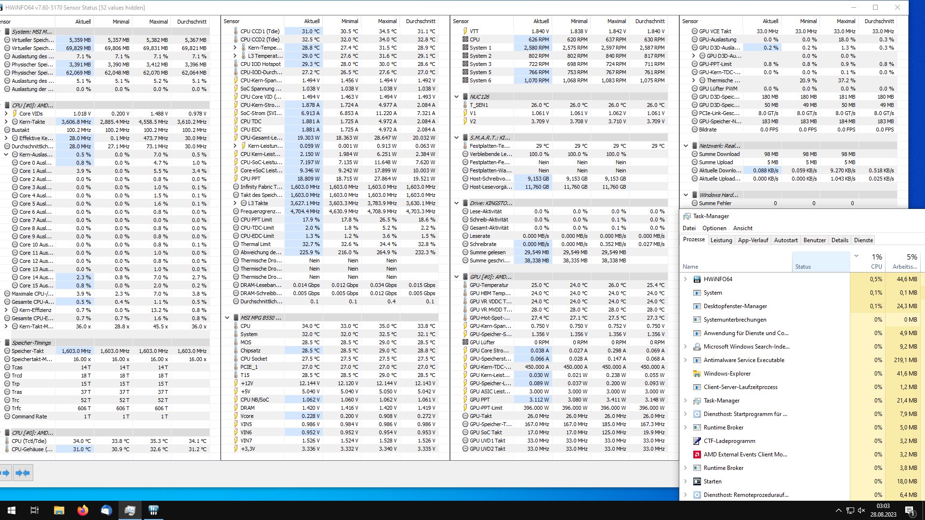Image resolution: width=925 pixels, height=520 pixels.
Task: Click the blue right-arrow toolbar icon in HWiNFO
Action: pyautogui.click(x=6, y=472)
